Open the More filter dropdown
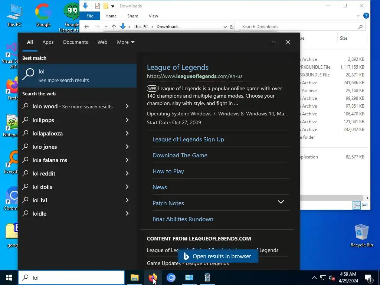This screenshot has height=285, width=380. pos(125,42)
